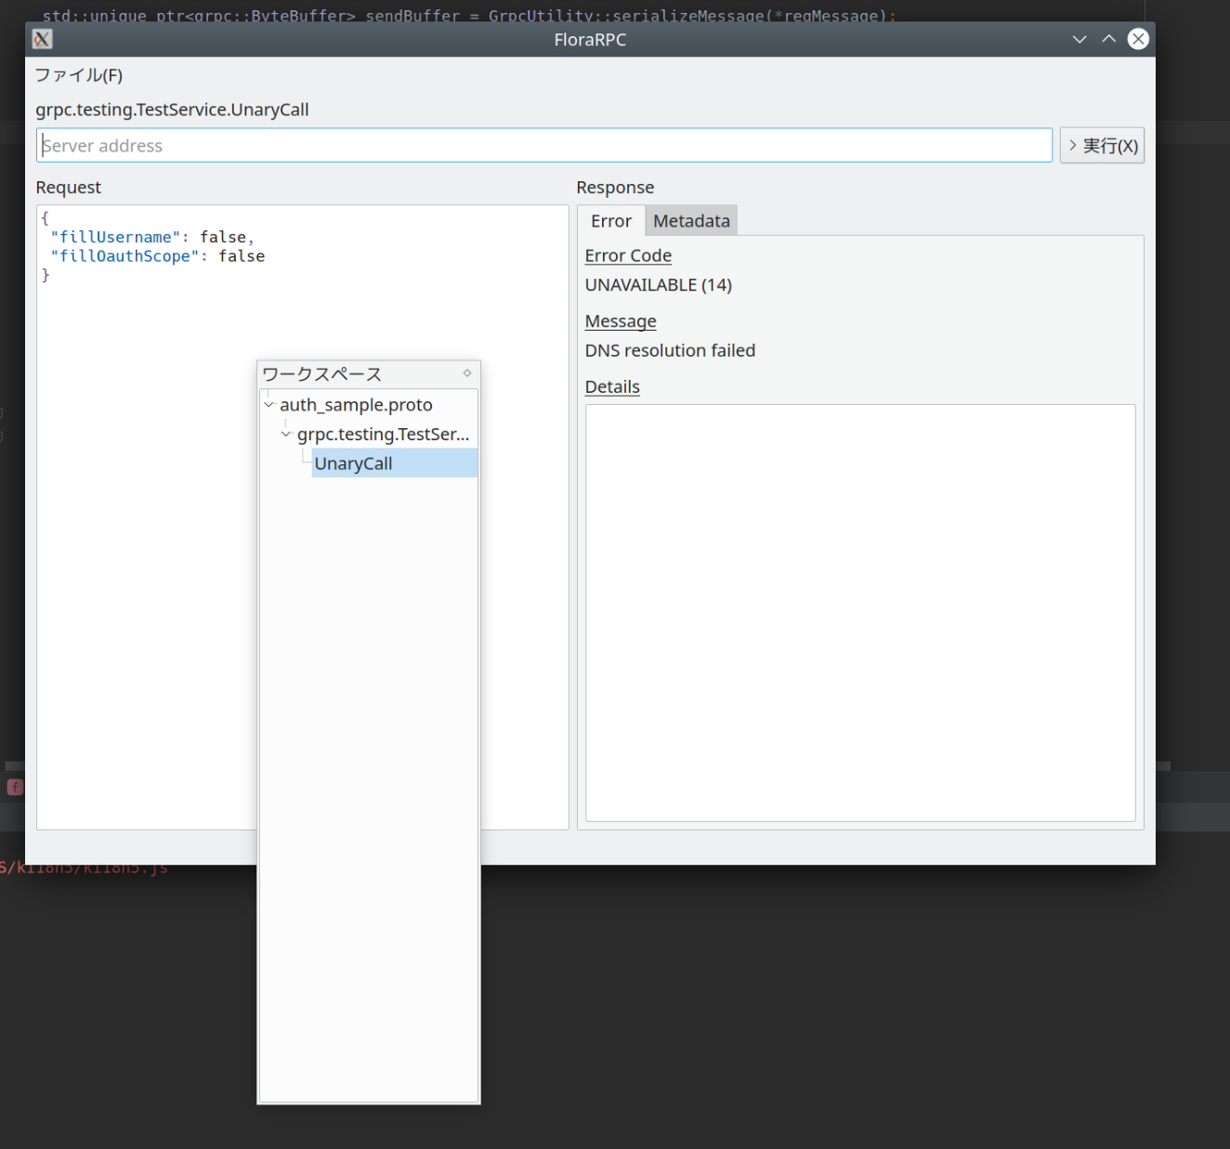Click the ワークスペース panel title bar
Image resolution: width=1230 pixels, height=1149 pixels.
pos(353,374)
